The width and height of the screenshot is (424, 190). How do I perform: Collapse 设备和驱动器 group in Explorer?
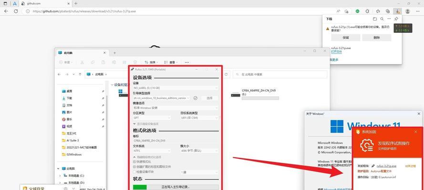tap(112, 85)
